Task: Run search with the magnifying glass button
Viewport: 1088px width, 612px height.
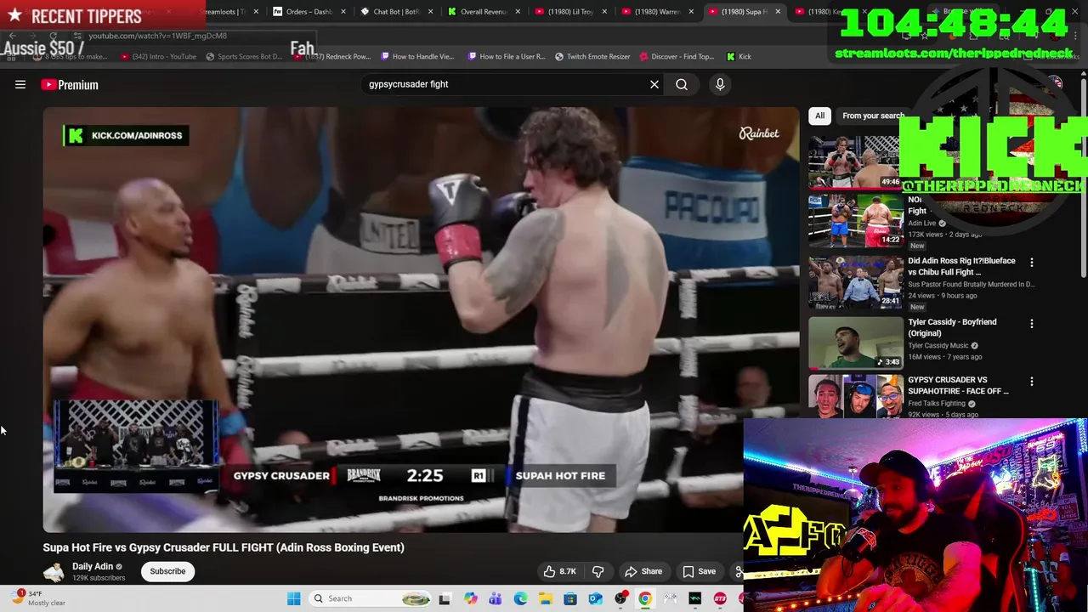Action: coord(682,84)
